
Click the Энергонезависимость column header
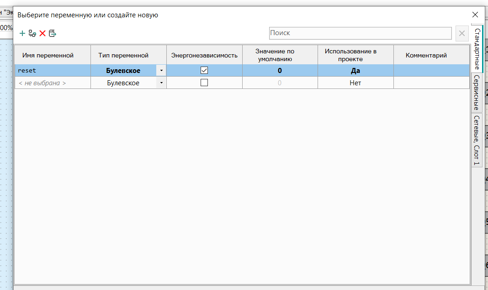pos(204,55)
